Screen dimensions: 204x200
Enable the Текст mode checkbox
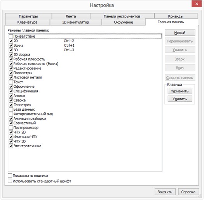point(11,82)
